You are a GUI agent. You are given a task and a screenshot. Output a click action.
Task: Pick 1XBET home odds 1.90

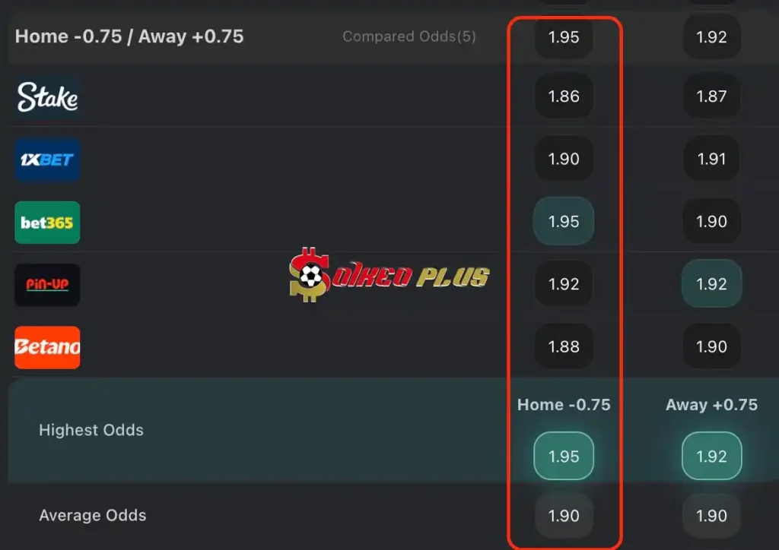(564, 159)
